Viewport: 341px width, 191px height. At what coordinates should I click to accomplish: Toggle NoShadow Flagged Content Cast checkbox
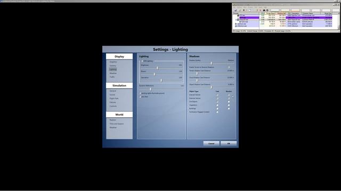pos(217,112)
